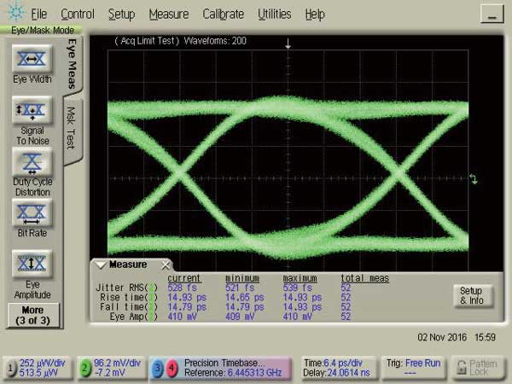512x384 pixels.
Task: Toggle channel 3 button
Action: coord(158,368)
